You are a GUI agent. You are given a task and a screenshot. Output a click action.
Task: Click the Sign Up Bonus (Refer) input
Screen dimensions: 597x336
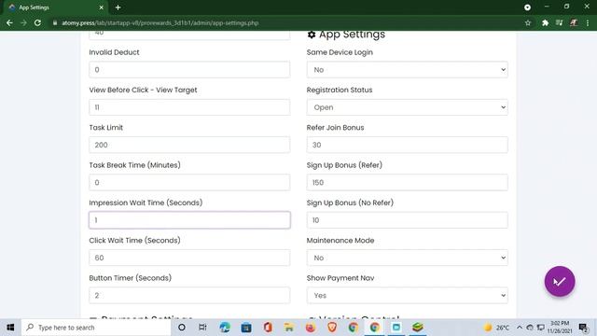click(407, 183)
